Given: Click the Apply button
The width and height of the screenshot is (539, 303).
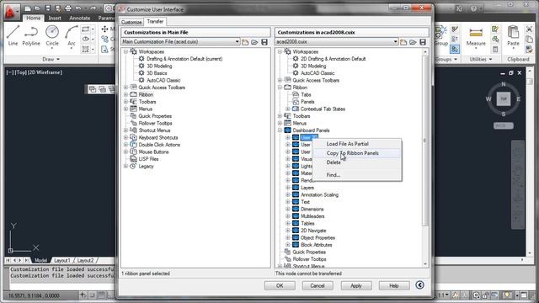Looking at the screenshot, I should (x=356, y=285).
